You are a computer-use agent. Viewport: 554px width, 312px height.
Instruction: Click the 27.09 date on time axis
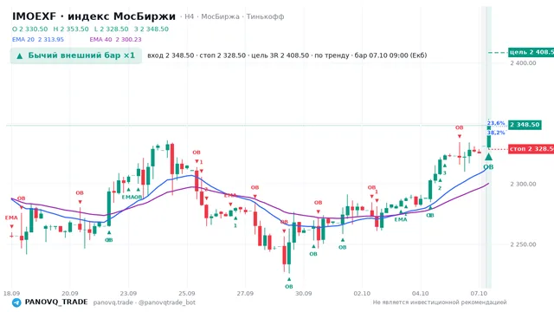click(245, 294)
